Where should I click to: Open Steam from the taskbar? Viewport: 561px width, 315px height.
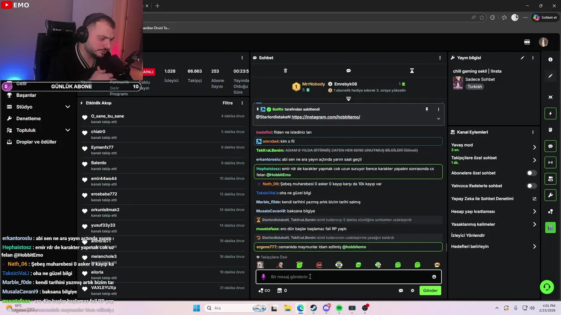313,308
